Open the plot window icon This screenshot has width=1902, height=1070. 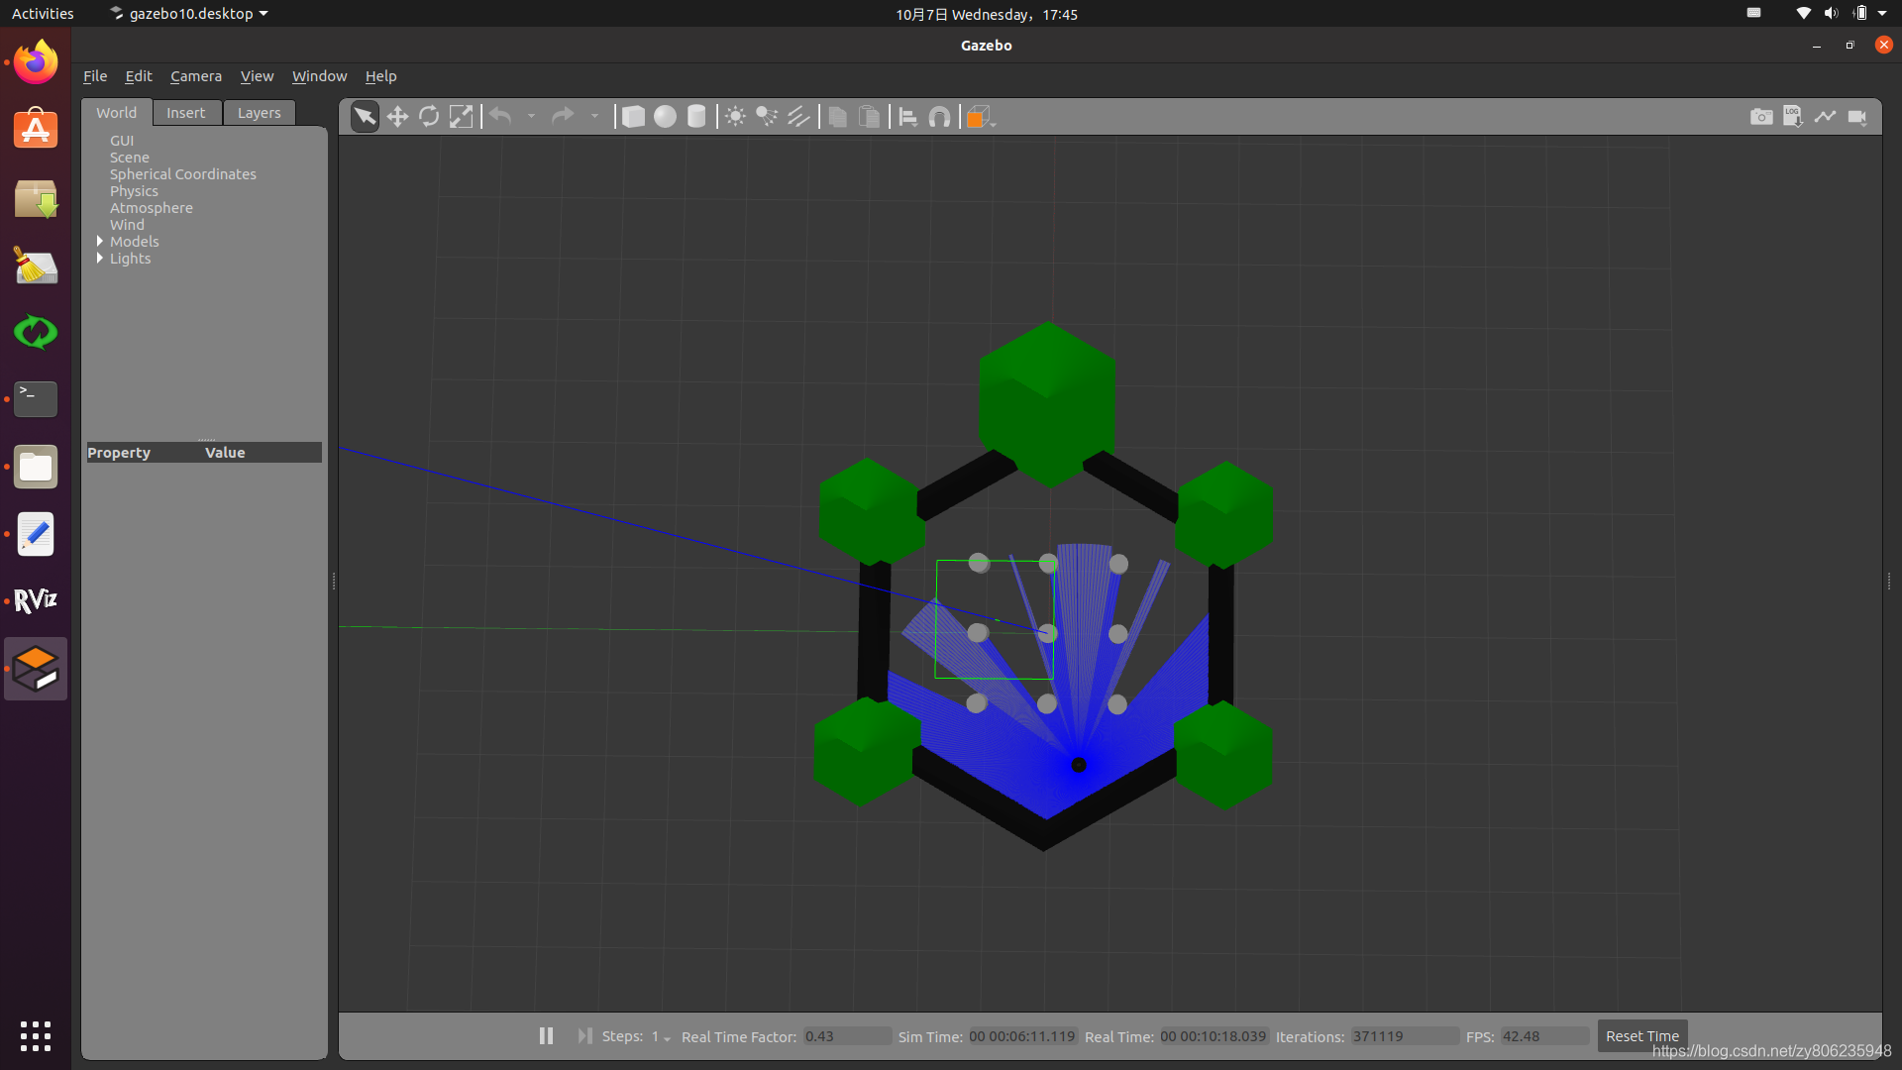click(1825, 117)
